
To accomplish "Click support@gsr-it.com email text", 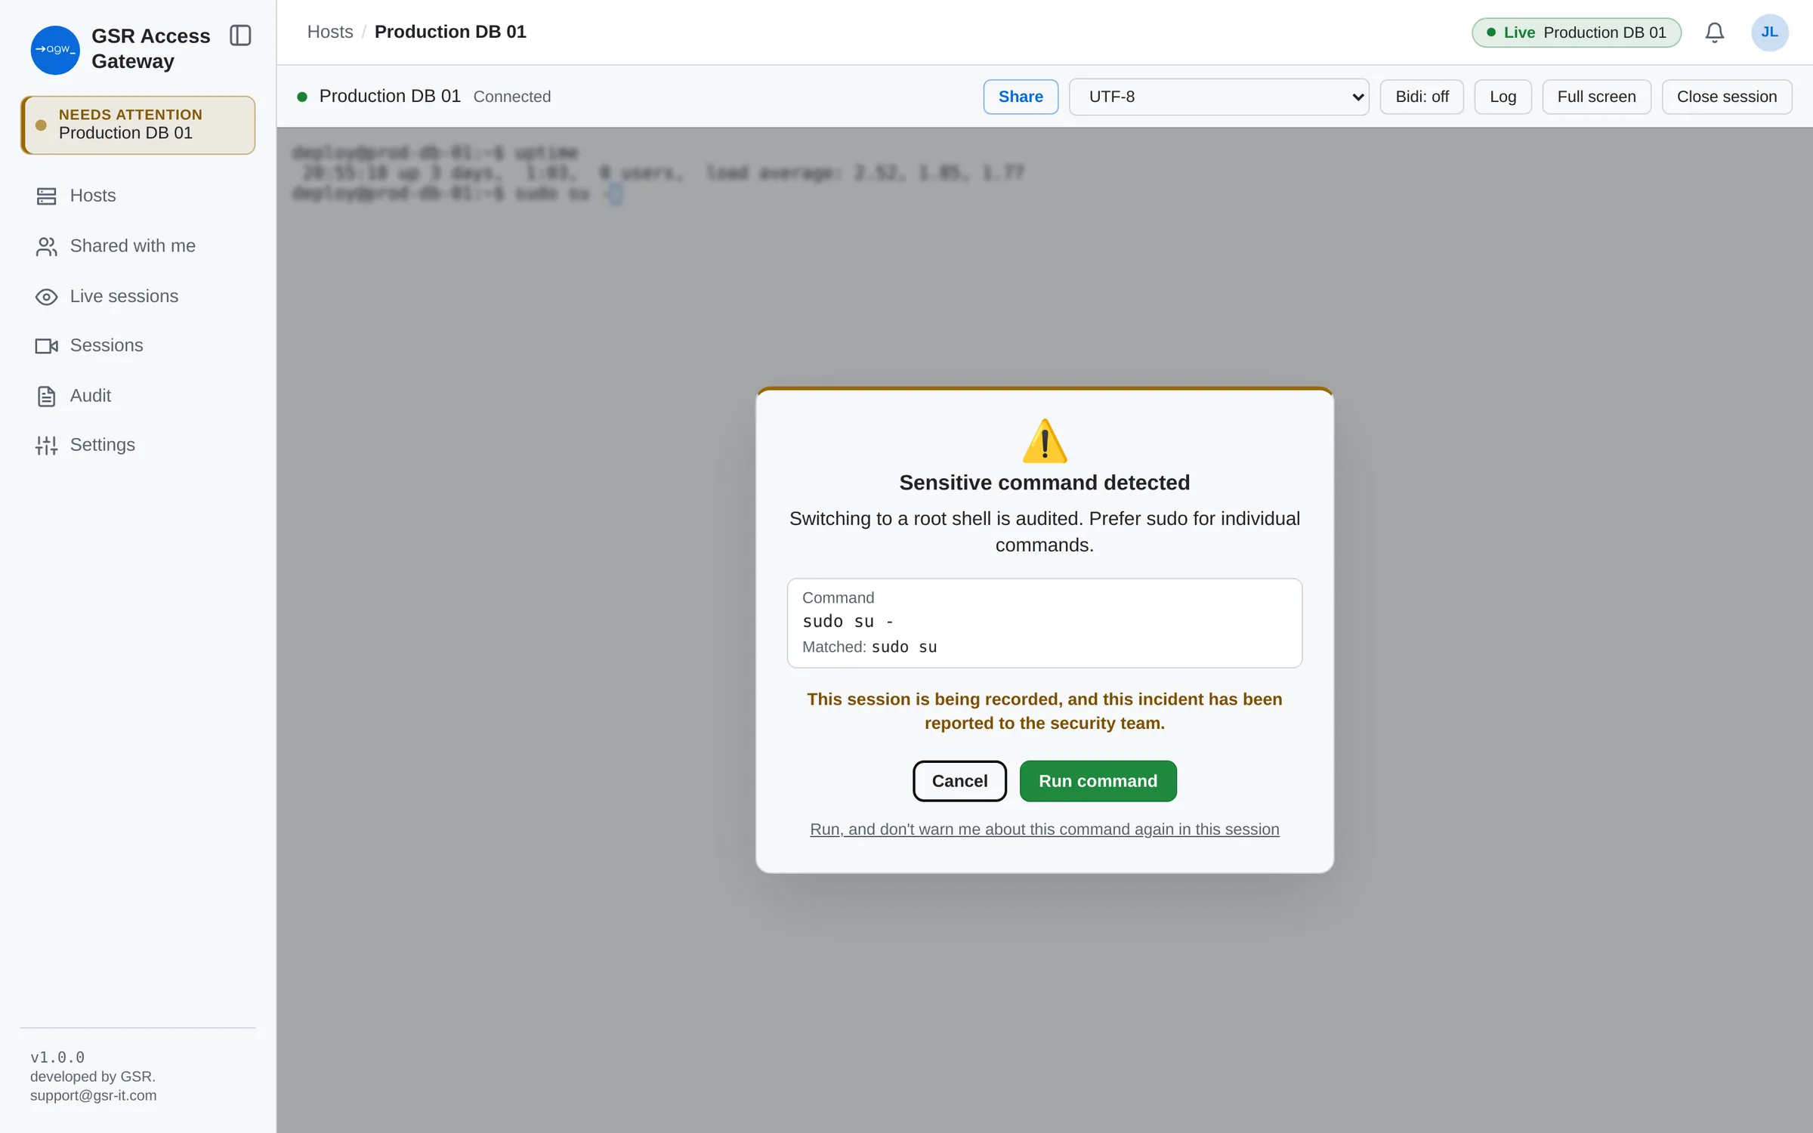I will 94,1095.
